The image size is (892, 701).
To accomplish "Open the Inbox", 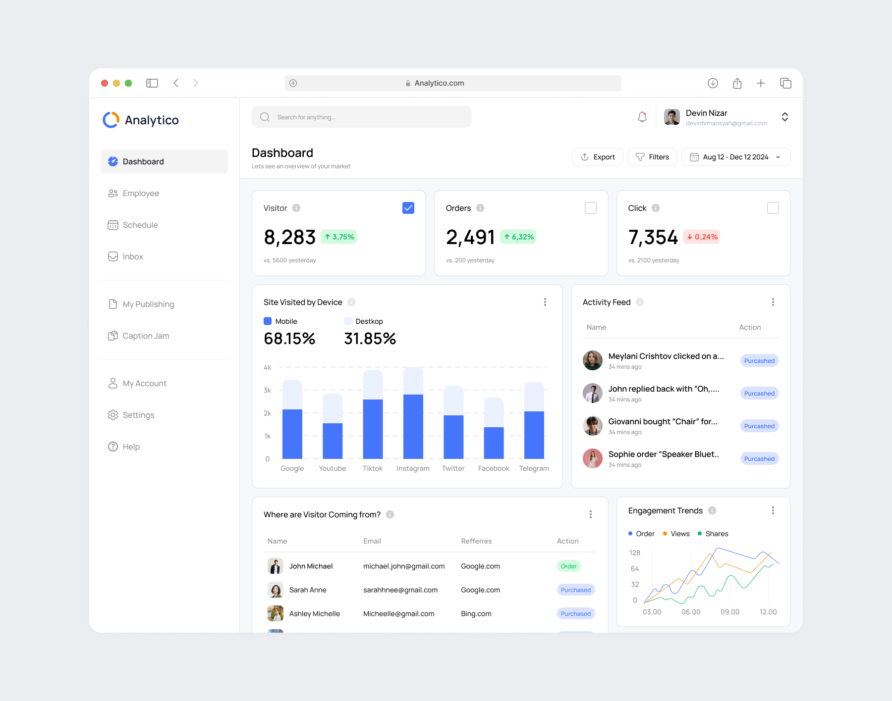I will [x=132, y=256].
